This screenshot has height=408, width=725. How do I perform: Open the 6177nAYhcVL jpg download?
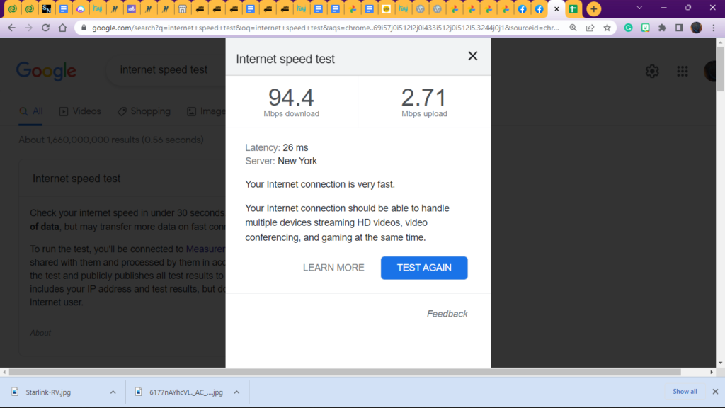coord(186,392)
